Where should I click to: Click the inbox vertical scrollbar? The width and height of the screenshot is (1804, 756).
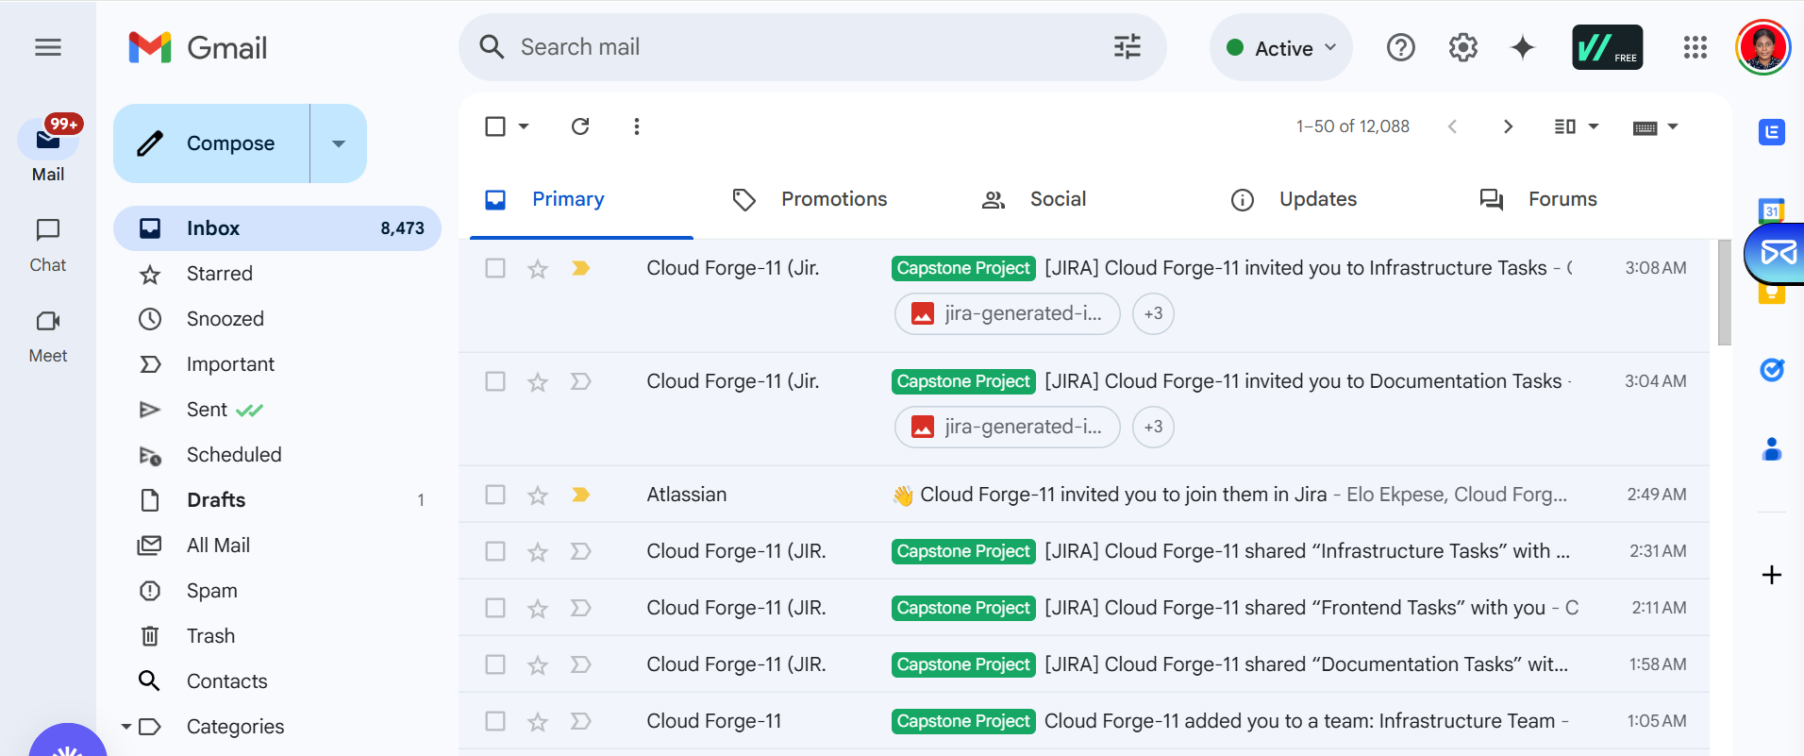[x=1725, y=293]
